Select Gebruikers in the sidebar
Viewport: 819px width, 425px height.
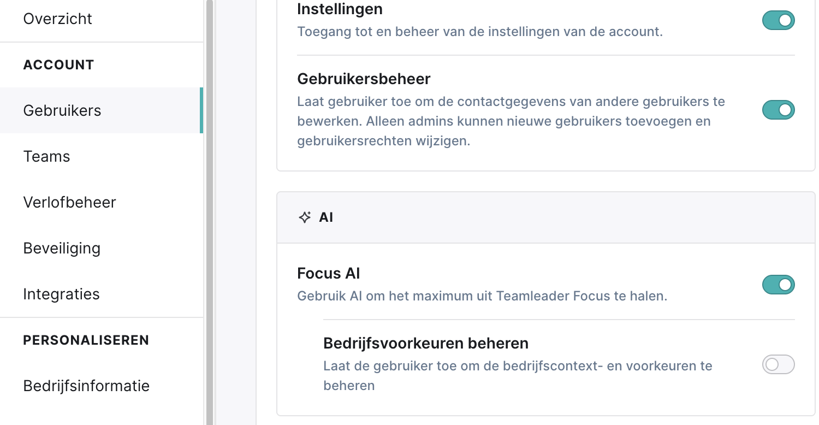tap(101, 110)
